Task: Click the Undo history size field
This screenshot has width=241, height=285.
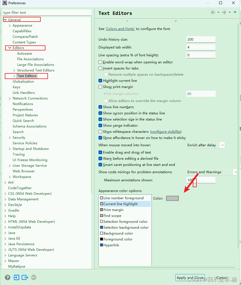Action: [201, 40]
